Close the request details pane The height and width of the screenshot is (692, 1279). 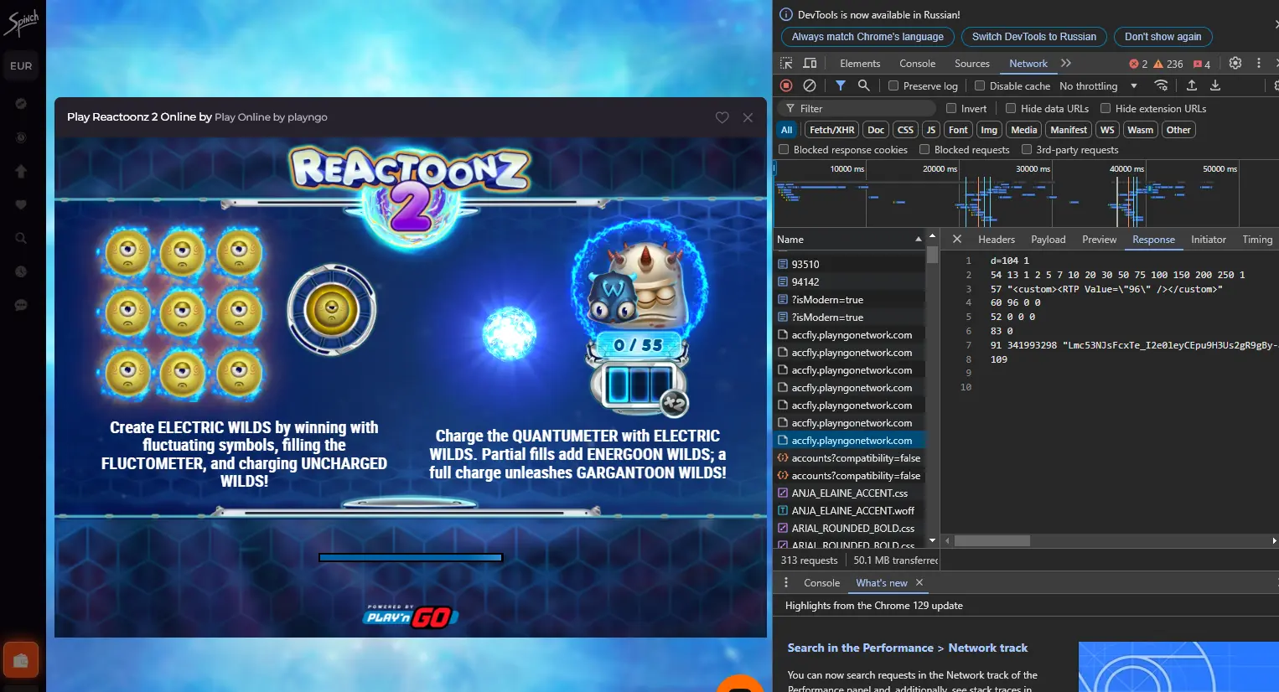[956, 240]
